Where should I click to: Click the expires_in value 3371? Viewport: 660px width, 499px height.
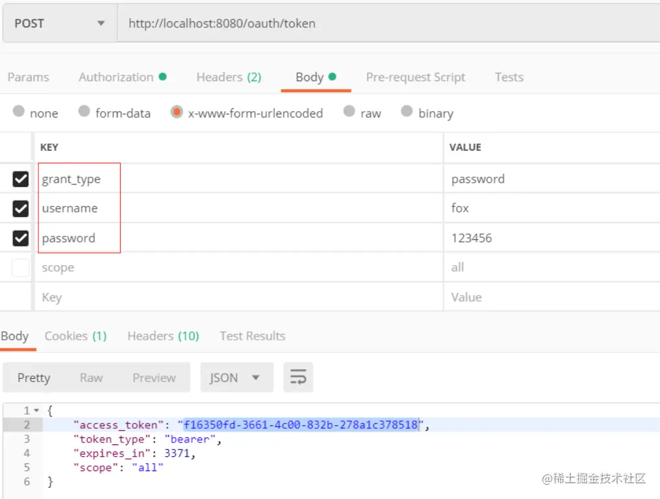(x=177, y=454)
